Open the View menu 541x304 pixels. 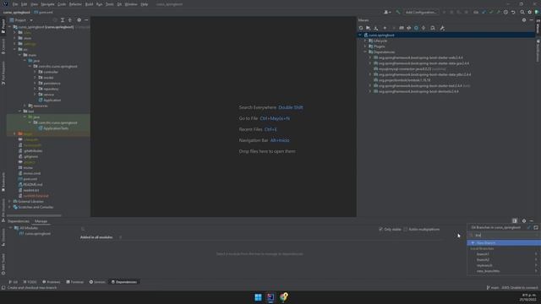(x=34, y=4)
